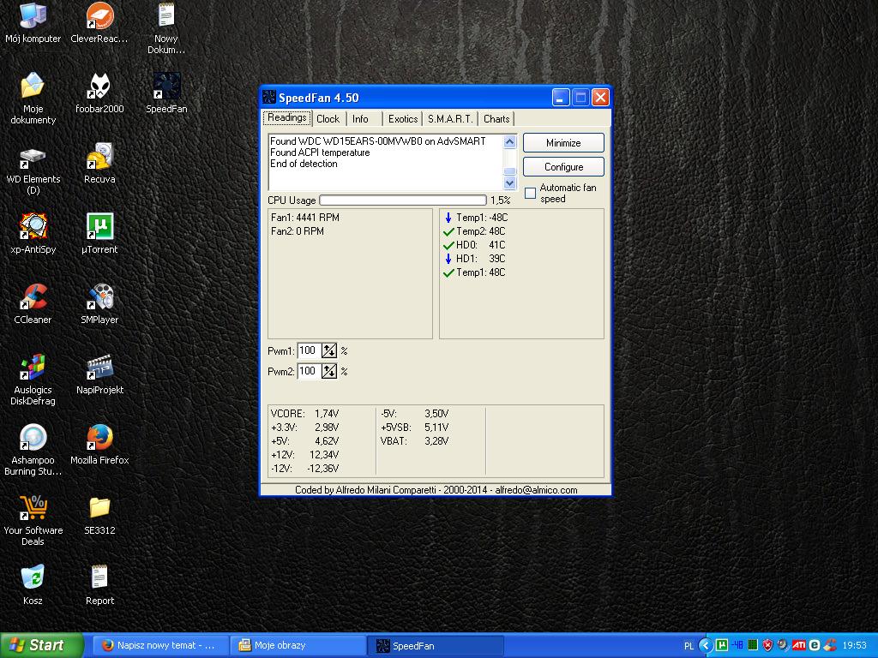Open SMPlayer desktop icon
This screenshot has width=878, height=658.
click(99, 297)
